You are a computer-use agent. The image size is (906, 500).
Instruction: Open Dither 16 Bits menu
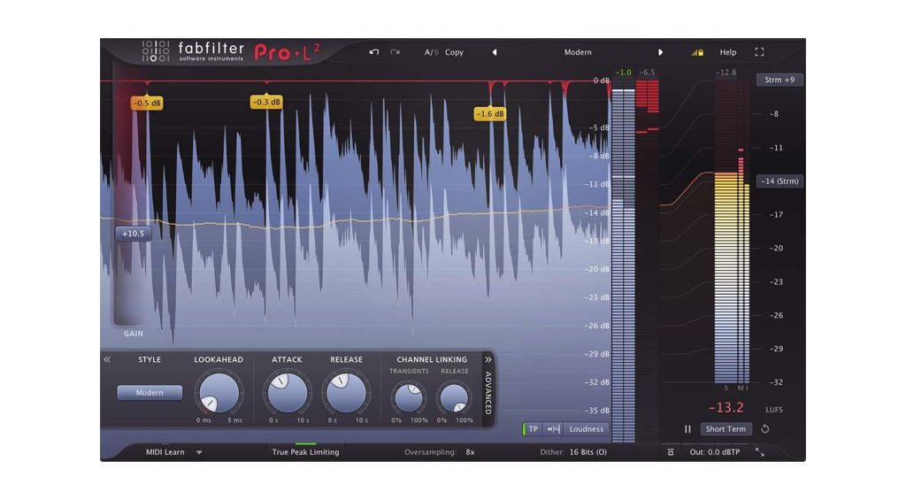click(573, 452)
